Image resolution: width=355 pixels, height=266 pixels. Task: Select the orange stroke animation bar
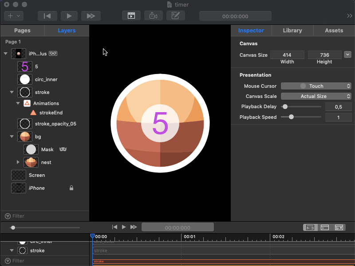pos(224,262)
